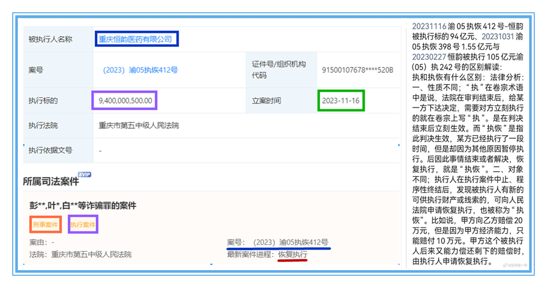Viewport: 547px width, 288px height.
Task: Click the blue date 20231116 in the side note
Action: [x=429, y=26]
